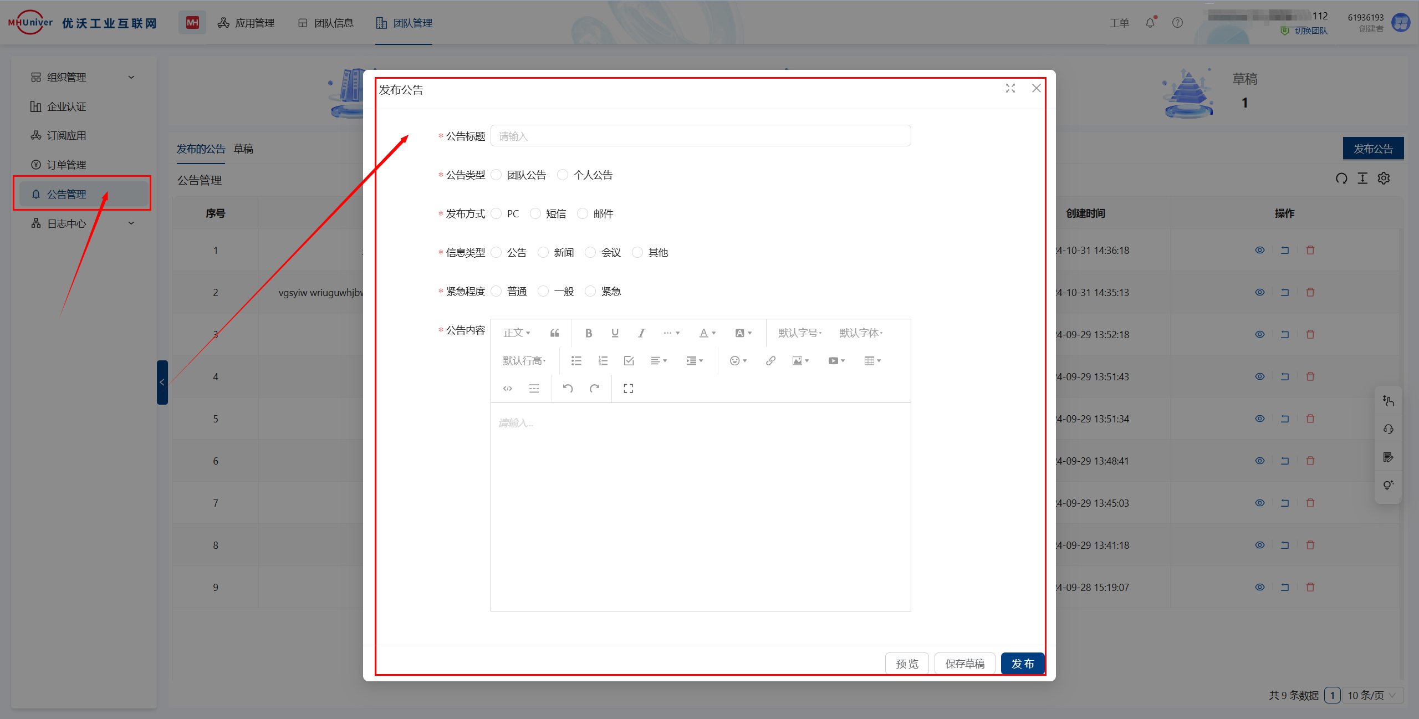The width and height of the screenshot is (1419, 719).
Task: Insert a hyperlink via link icon
Action: (770, 361)
